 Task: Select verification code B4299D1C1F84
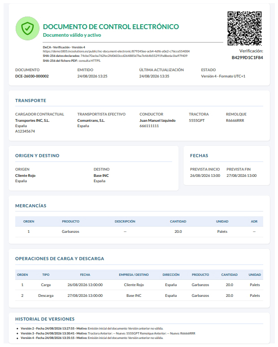[247, 58]
